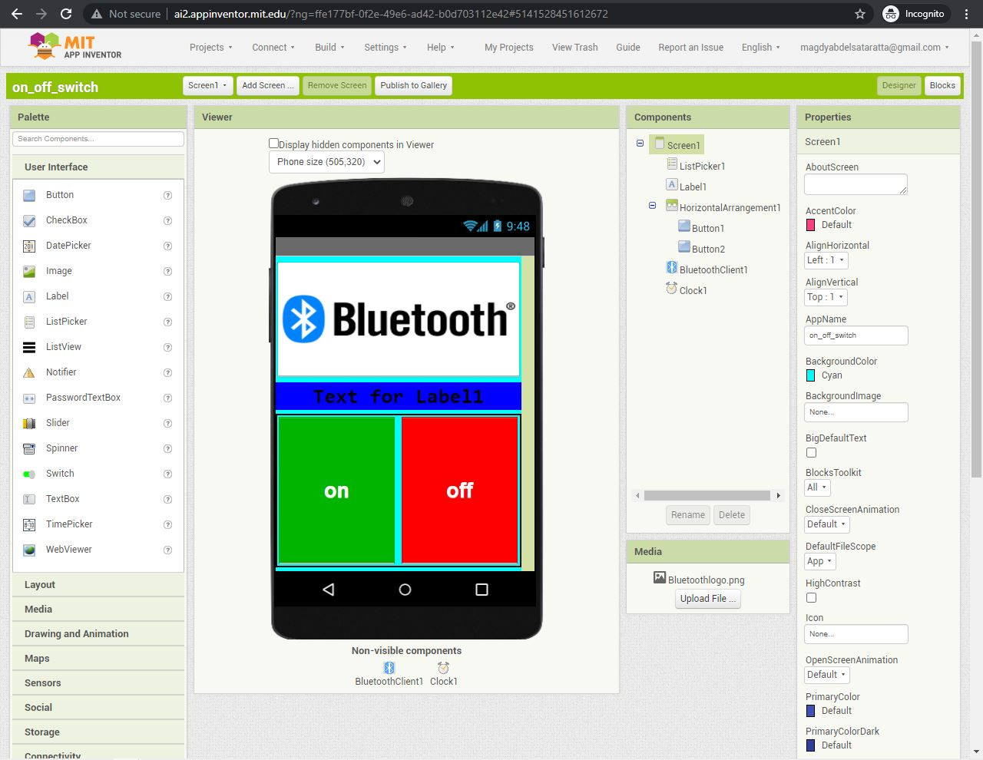This screenshot has width=983, height=760.
Task: Open the Connect menu
Action: coord(273,48)
